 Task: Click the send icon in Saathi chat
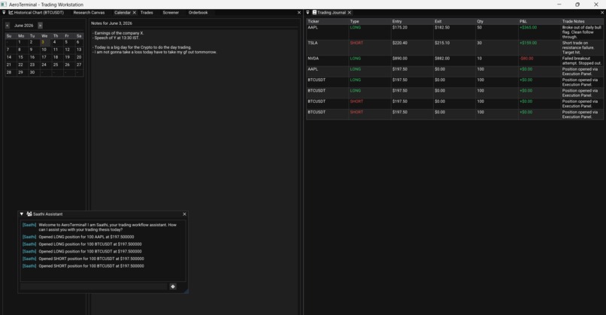tap(173, 286)
